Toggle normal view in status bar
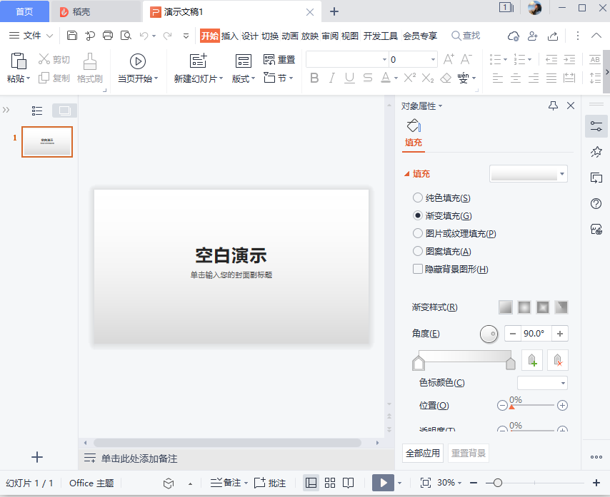The height and width of the screenshot is (497, 610). (311, 483)
